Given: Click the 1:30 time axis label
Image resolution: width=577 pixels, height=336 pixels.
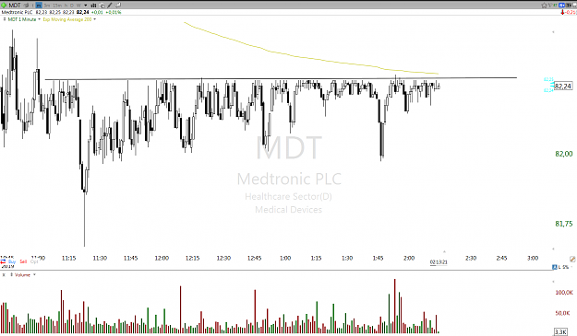Looking at the screenshot, I should coord(347,258).
